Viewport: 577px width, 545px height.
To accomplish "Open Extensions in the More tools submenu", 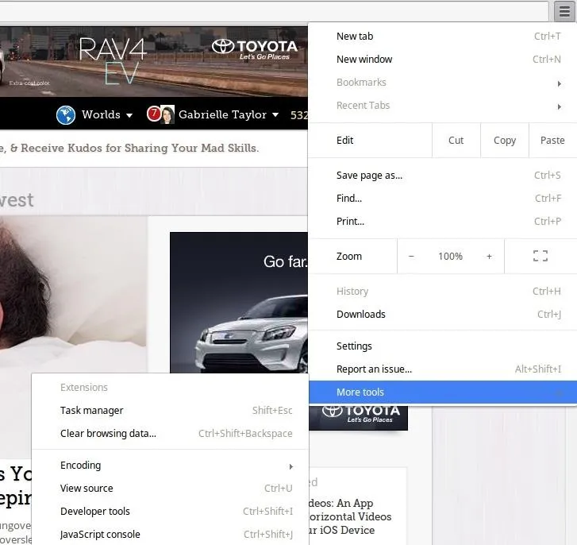I will coord(170,388).
